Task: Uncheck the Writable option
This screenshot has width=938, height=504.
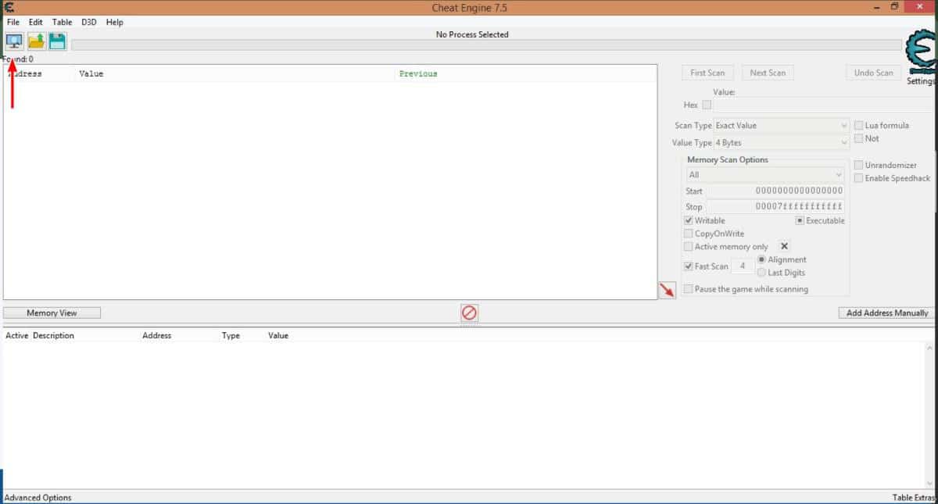Action: point(688,220)
